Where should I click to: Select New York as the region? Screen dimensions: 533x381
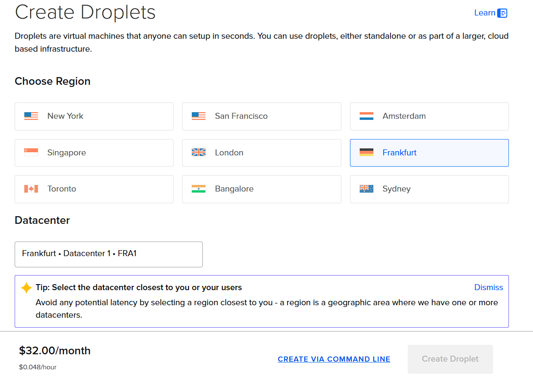(x=94, y=116)
